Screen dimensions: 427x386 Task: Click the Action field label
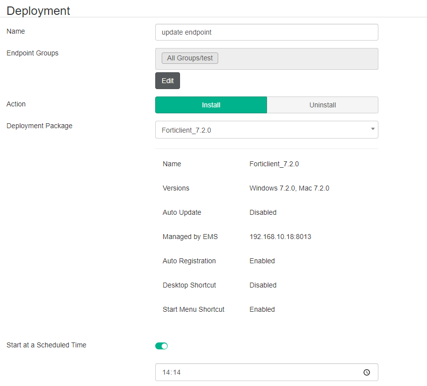pos(16,104)
